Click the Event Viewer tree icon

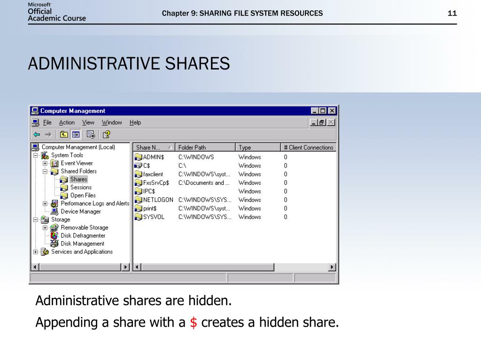(54, 163)
